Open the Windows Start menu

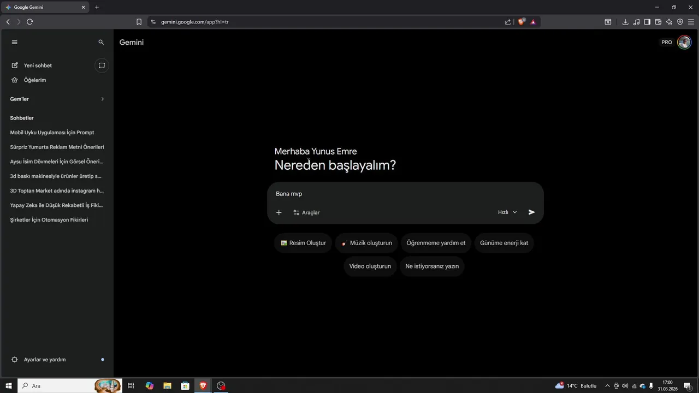tap(9, 386)
